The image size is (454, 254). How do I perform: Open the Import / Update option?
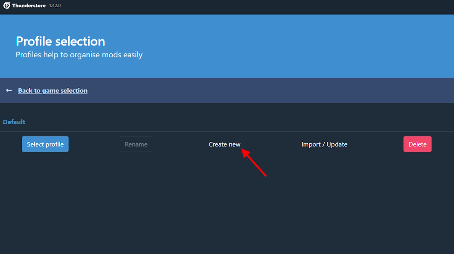324,144
